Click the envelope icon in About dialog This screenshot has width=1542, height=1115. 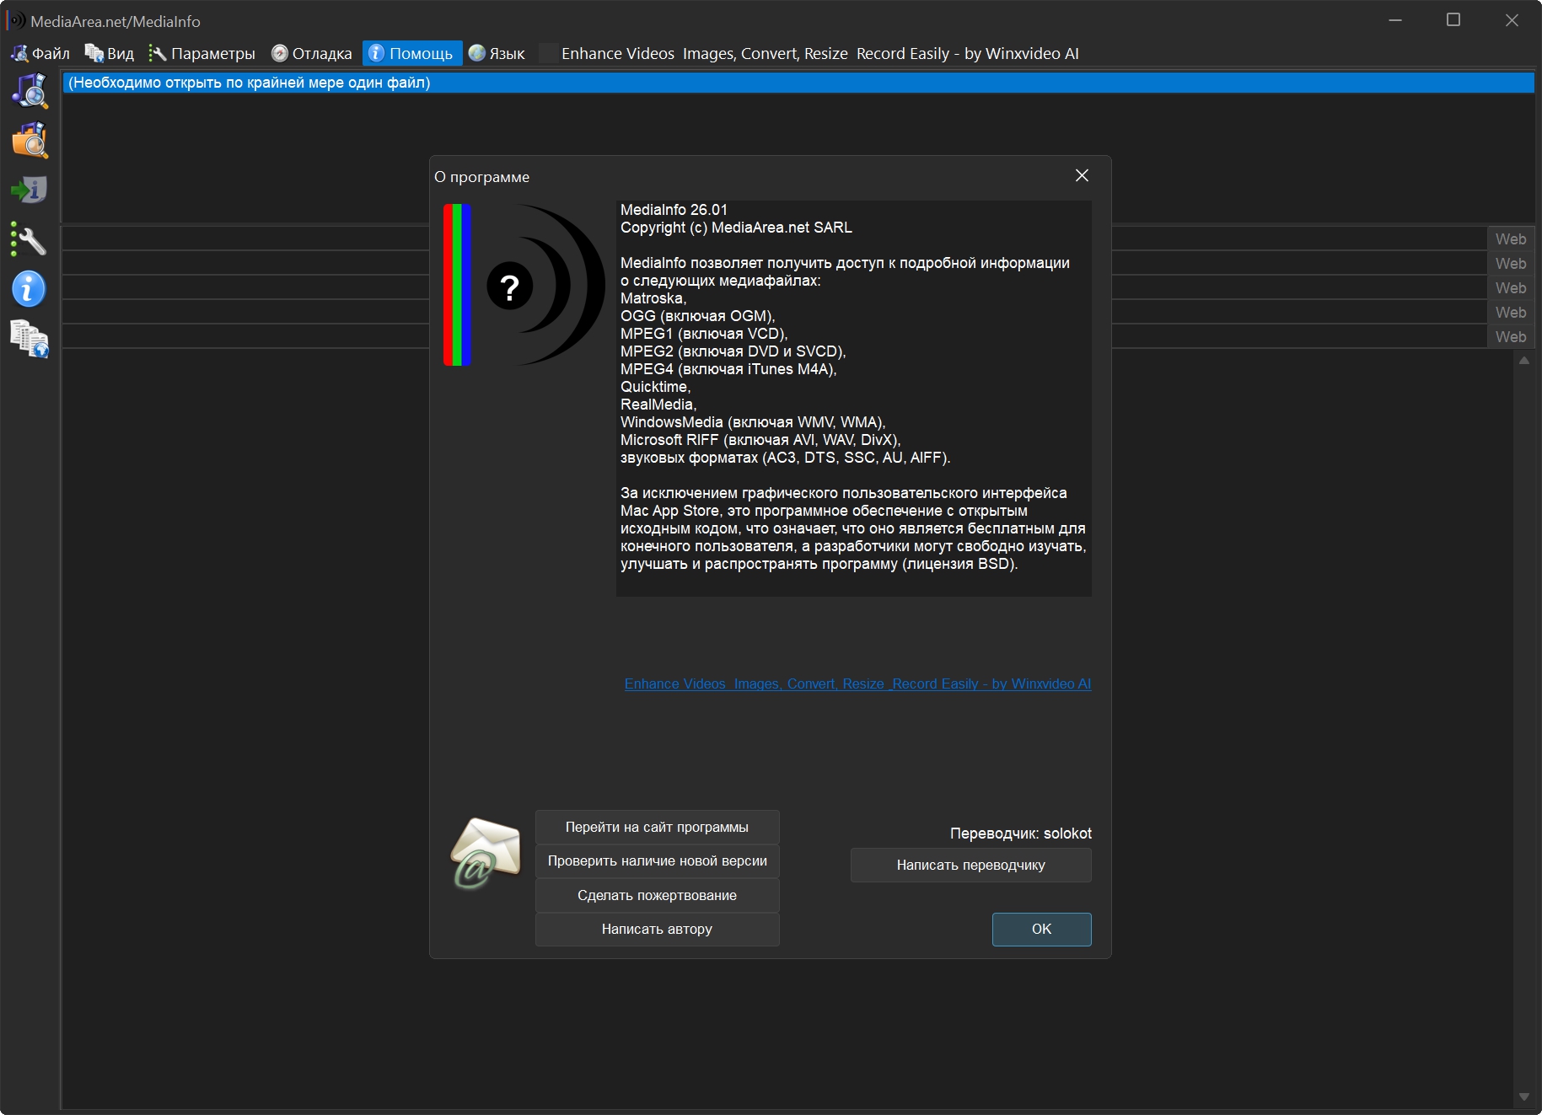(486, 853)
